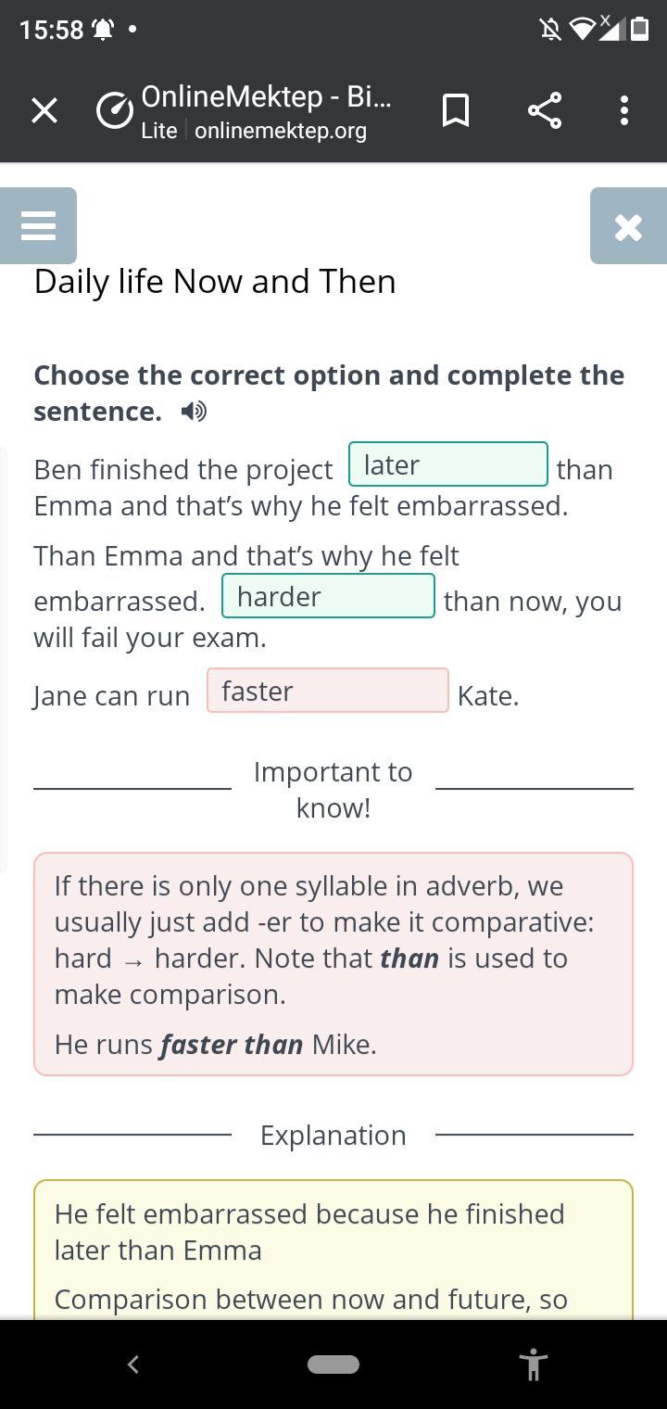Close the browser tab with X icon
The image size is (667, 1409).
(44, 111)
